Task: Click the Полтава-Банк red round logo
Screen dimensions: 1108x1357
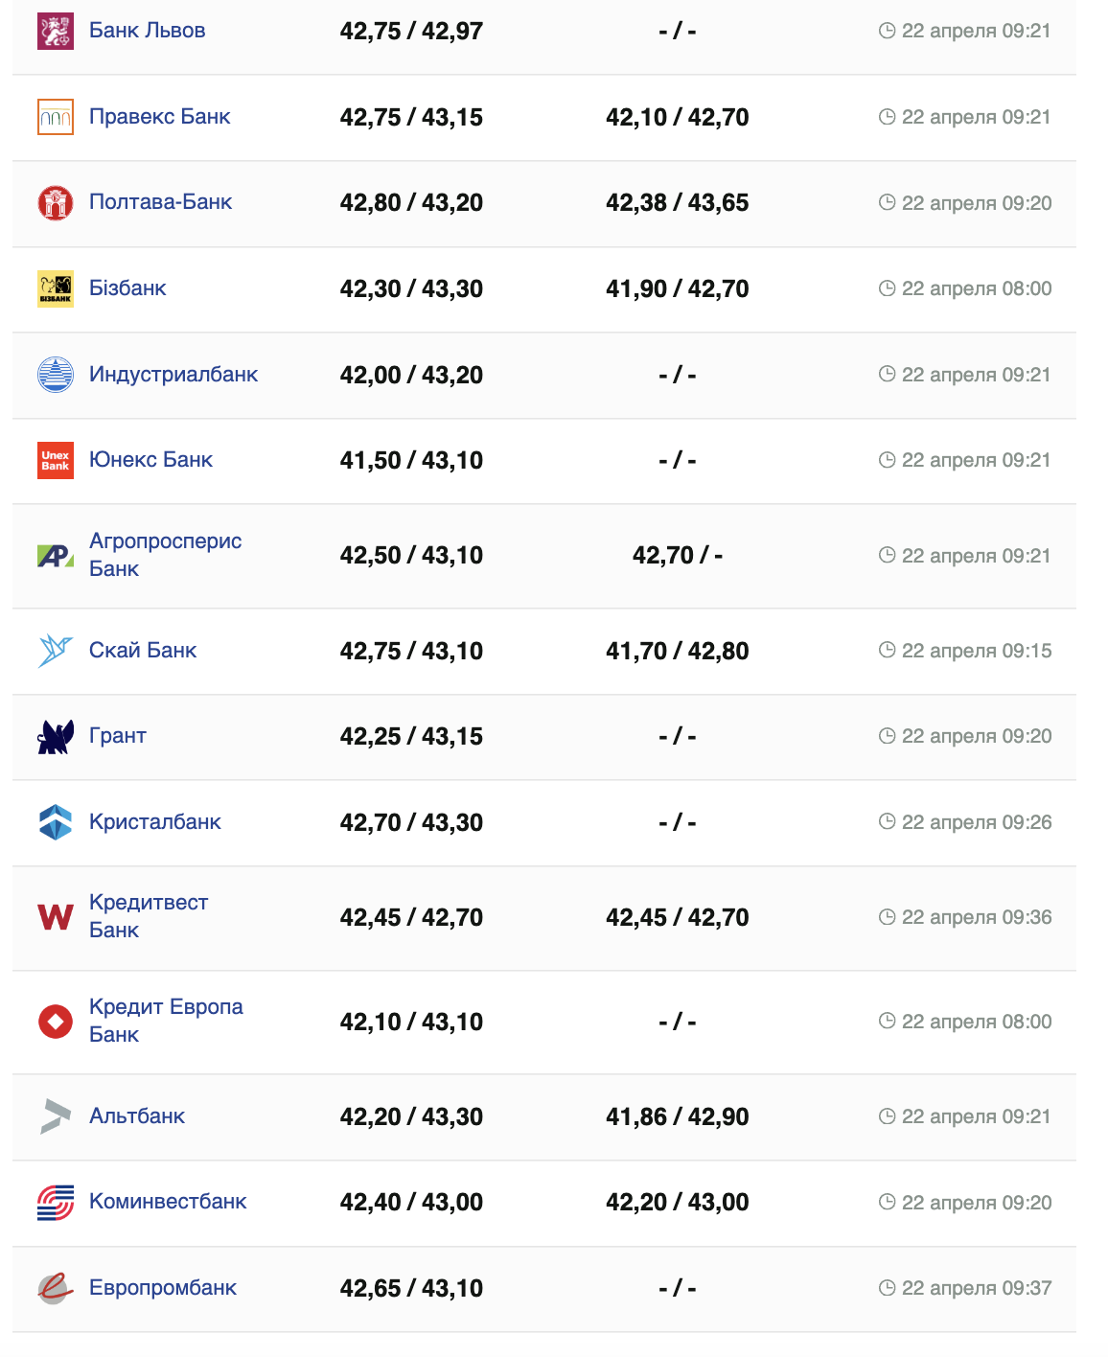Action: [56, 203]
